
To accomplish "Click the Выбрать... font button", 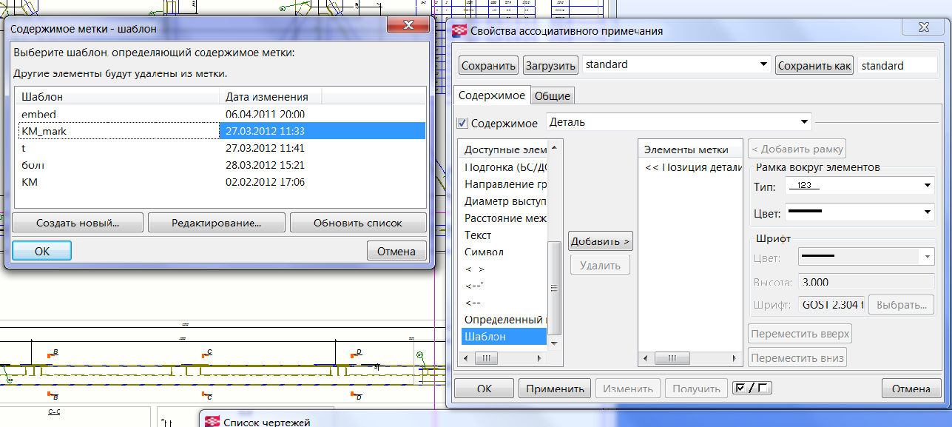I will (x=902, y=304).
